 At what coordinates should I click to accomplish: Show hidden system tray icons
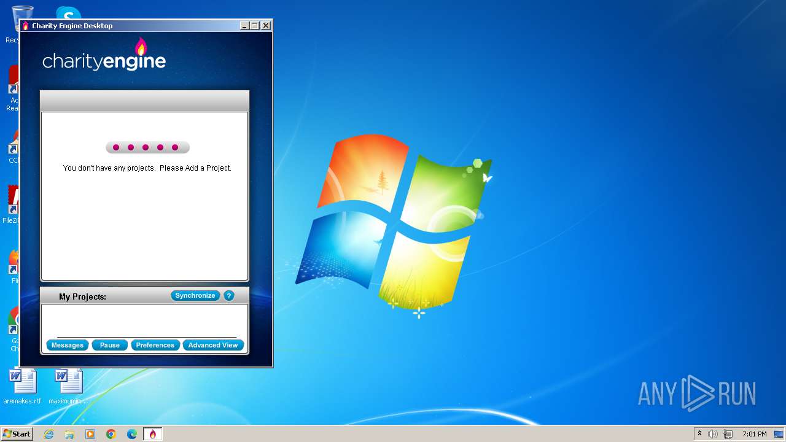tap(699, 434)
